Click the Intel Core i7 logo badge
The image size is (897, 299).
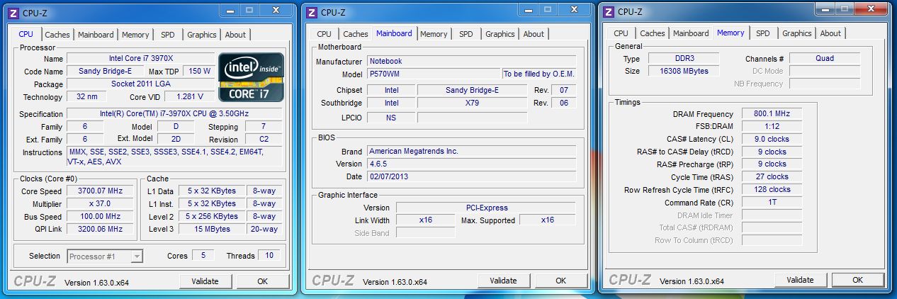coord(252,77)
